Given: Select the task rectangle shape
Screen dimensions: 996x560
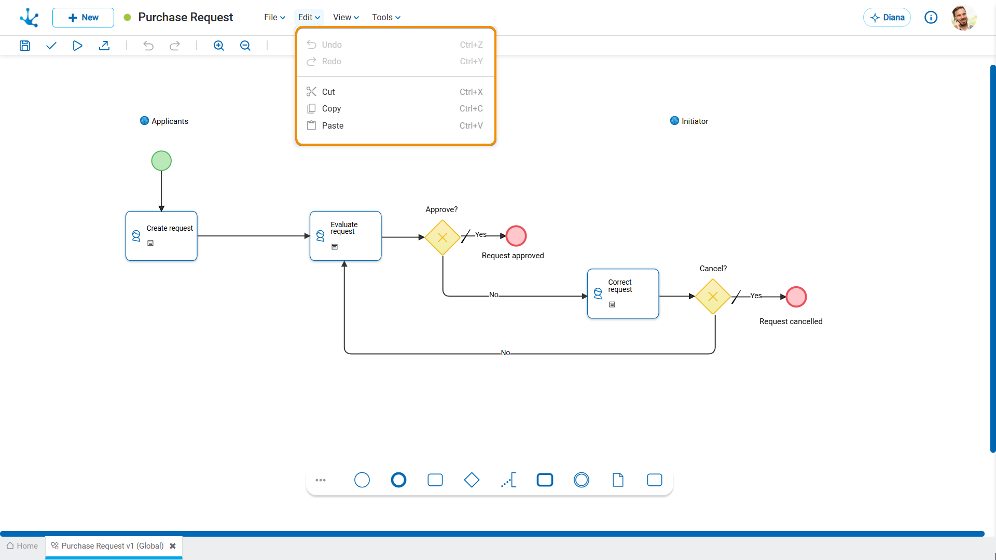Looking at the screenshot, I should point(435,480).
